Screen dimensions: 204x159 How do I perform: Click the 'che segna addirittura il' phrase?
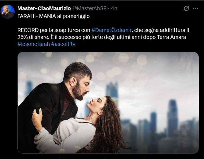point(162,30)
